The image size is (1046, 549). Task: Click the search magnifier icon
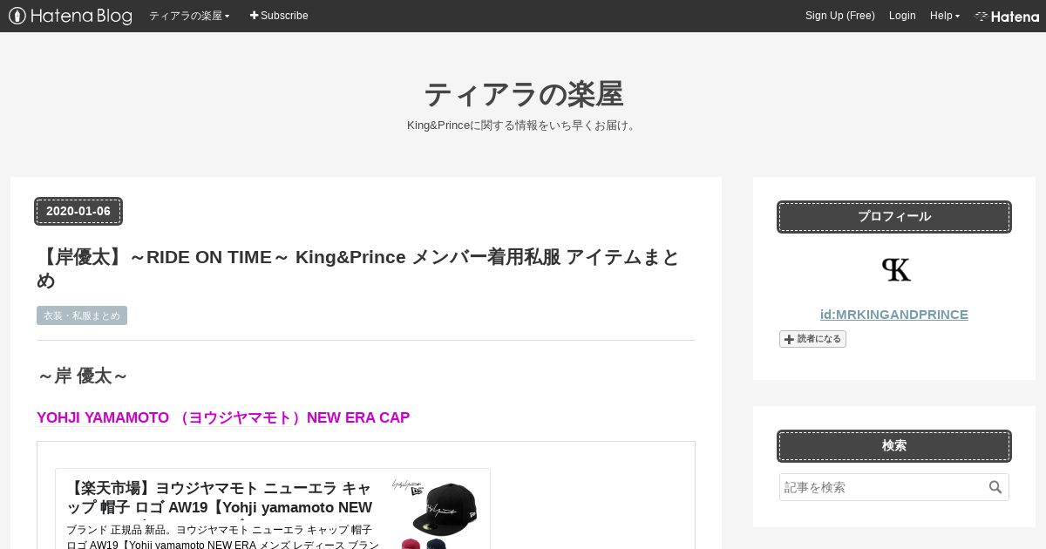[x=995, y=487]
